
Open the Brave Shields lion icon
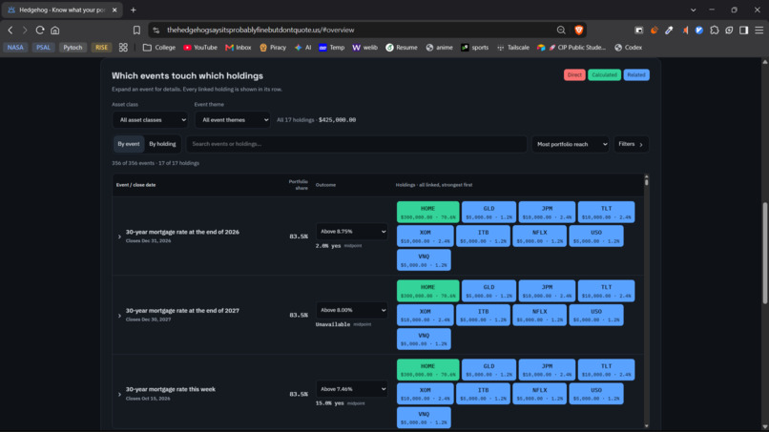click(x=579, y=30)
